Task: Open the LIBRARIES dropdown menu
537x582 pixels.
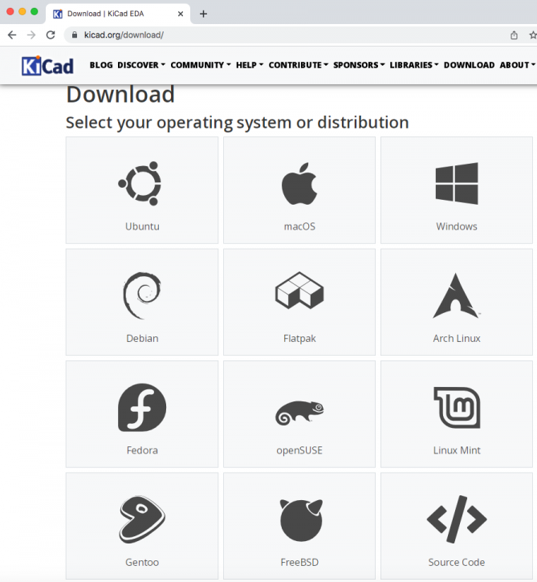Action: click(x=414, y=65)
